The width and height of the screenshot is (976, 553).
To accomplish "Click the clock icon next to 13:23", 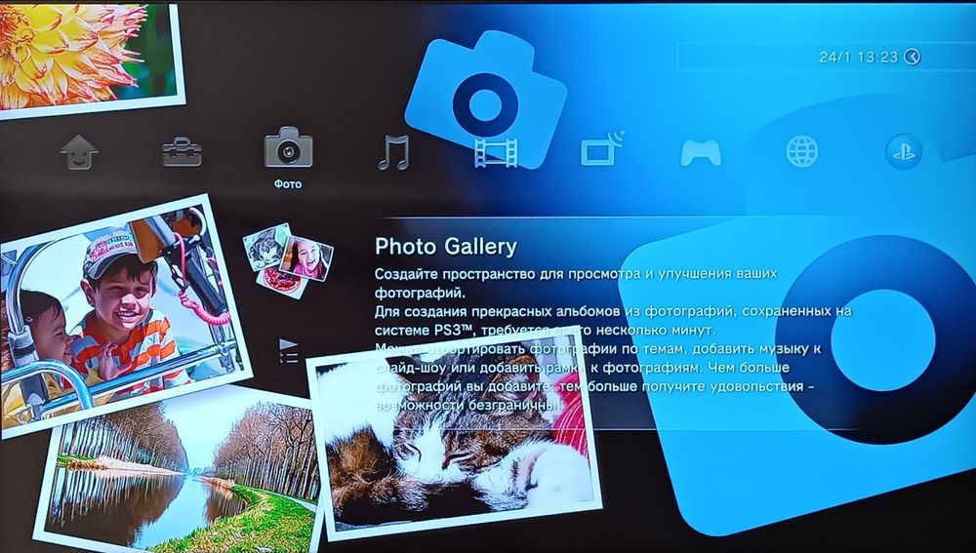I will pyautogui.click(x=912, y=57).
